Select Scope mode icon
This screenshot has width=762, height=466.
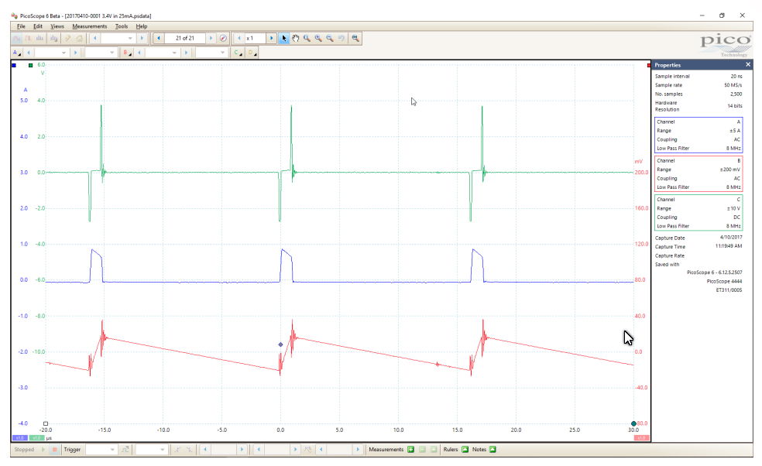pos(17,39)
